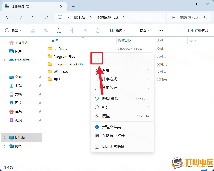Click 本地磁盘 (C:) in the address breadcrumb

(x=107, y=17)
